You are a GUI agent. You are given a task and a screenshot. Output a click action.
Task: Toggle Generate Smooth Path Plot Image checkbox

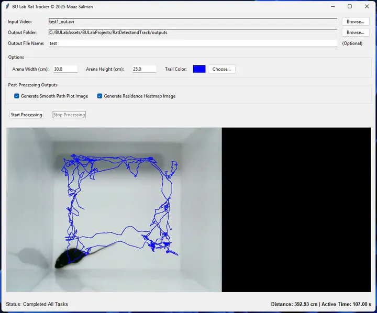(17, 96)
